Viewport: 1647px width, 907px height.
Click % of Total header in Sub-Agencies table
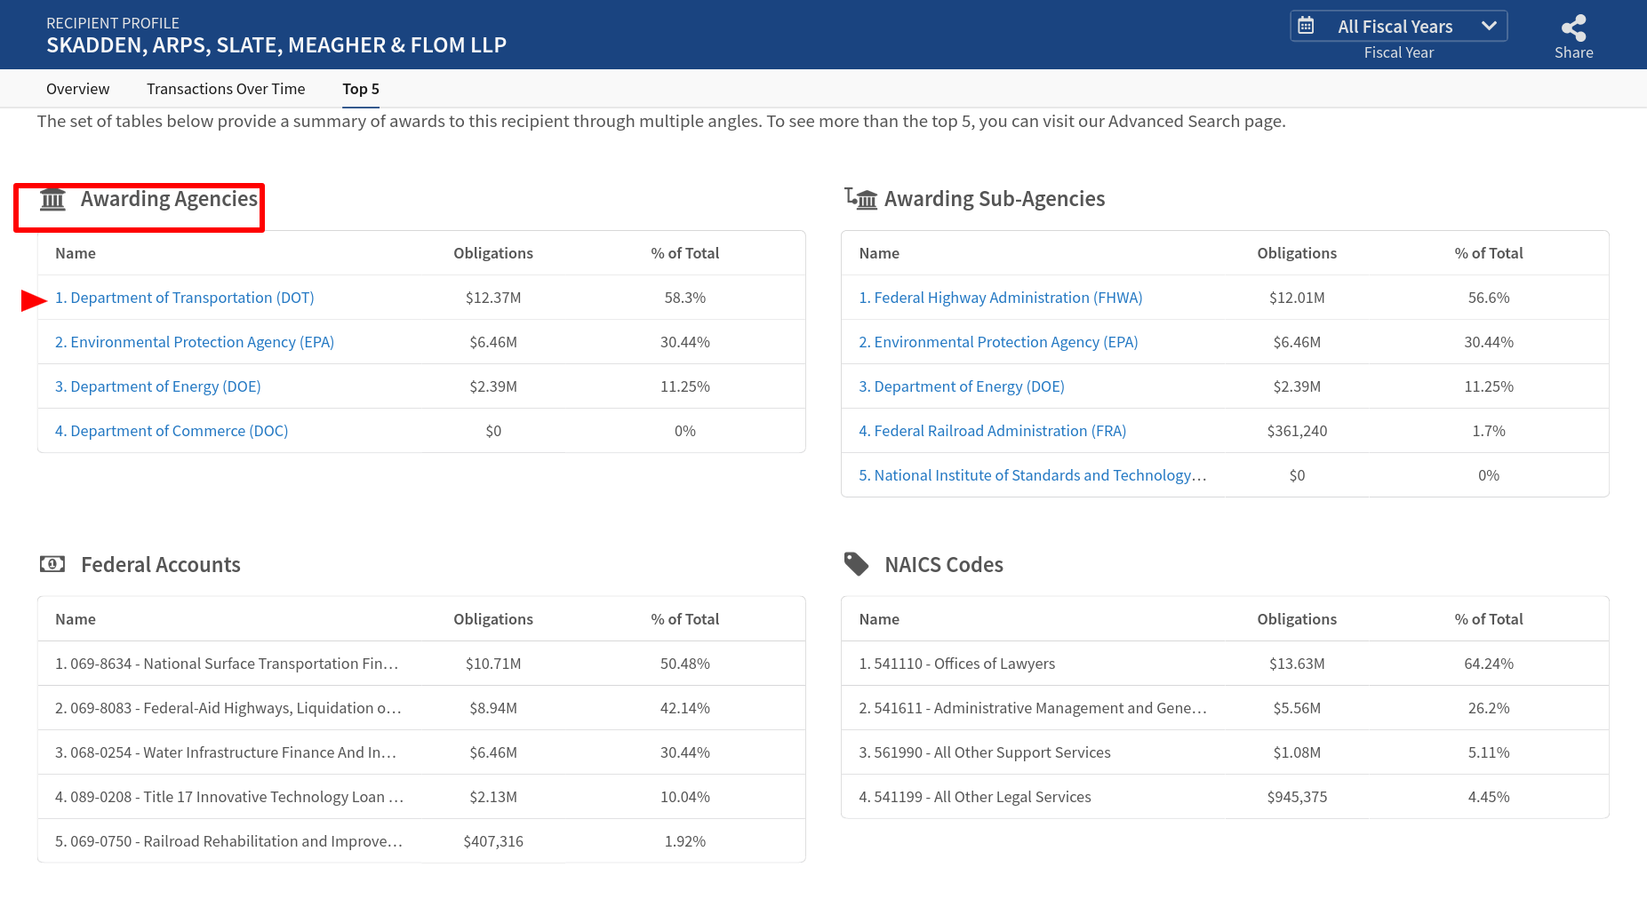(x=1489, y=253)
